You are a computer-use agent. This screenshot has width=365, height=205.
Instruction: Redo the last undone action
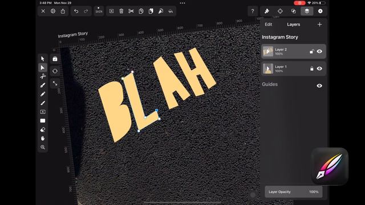[x=86, y=11]
